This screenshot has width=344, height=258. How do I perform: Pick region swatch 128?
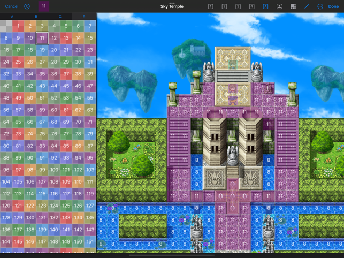point(6,218)
